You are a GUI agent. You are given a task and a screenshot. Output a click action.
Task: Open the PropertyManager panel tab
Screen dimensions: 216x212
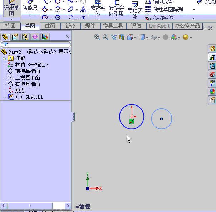point(15,37)
